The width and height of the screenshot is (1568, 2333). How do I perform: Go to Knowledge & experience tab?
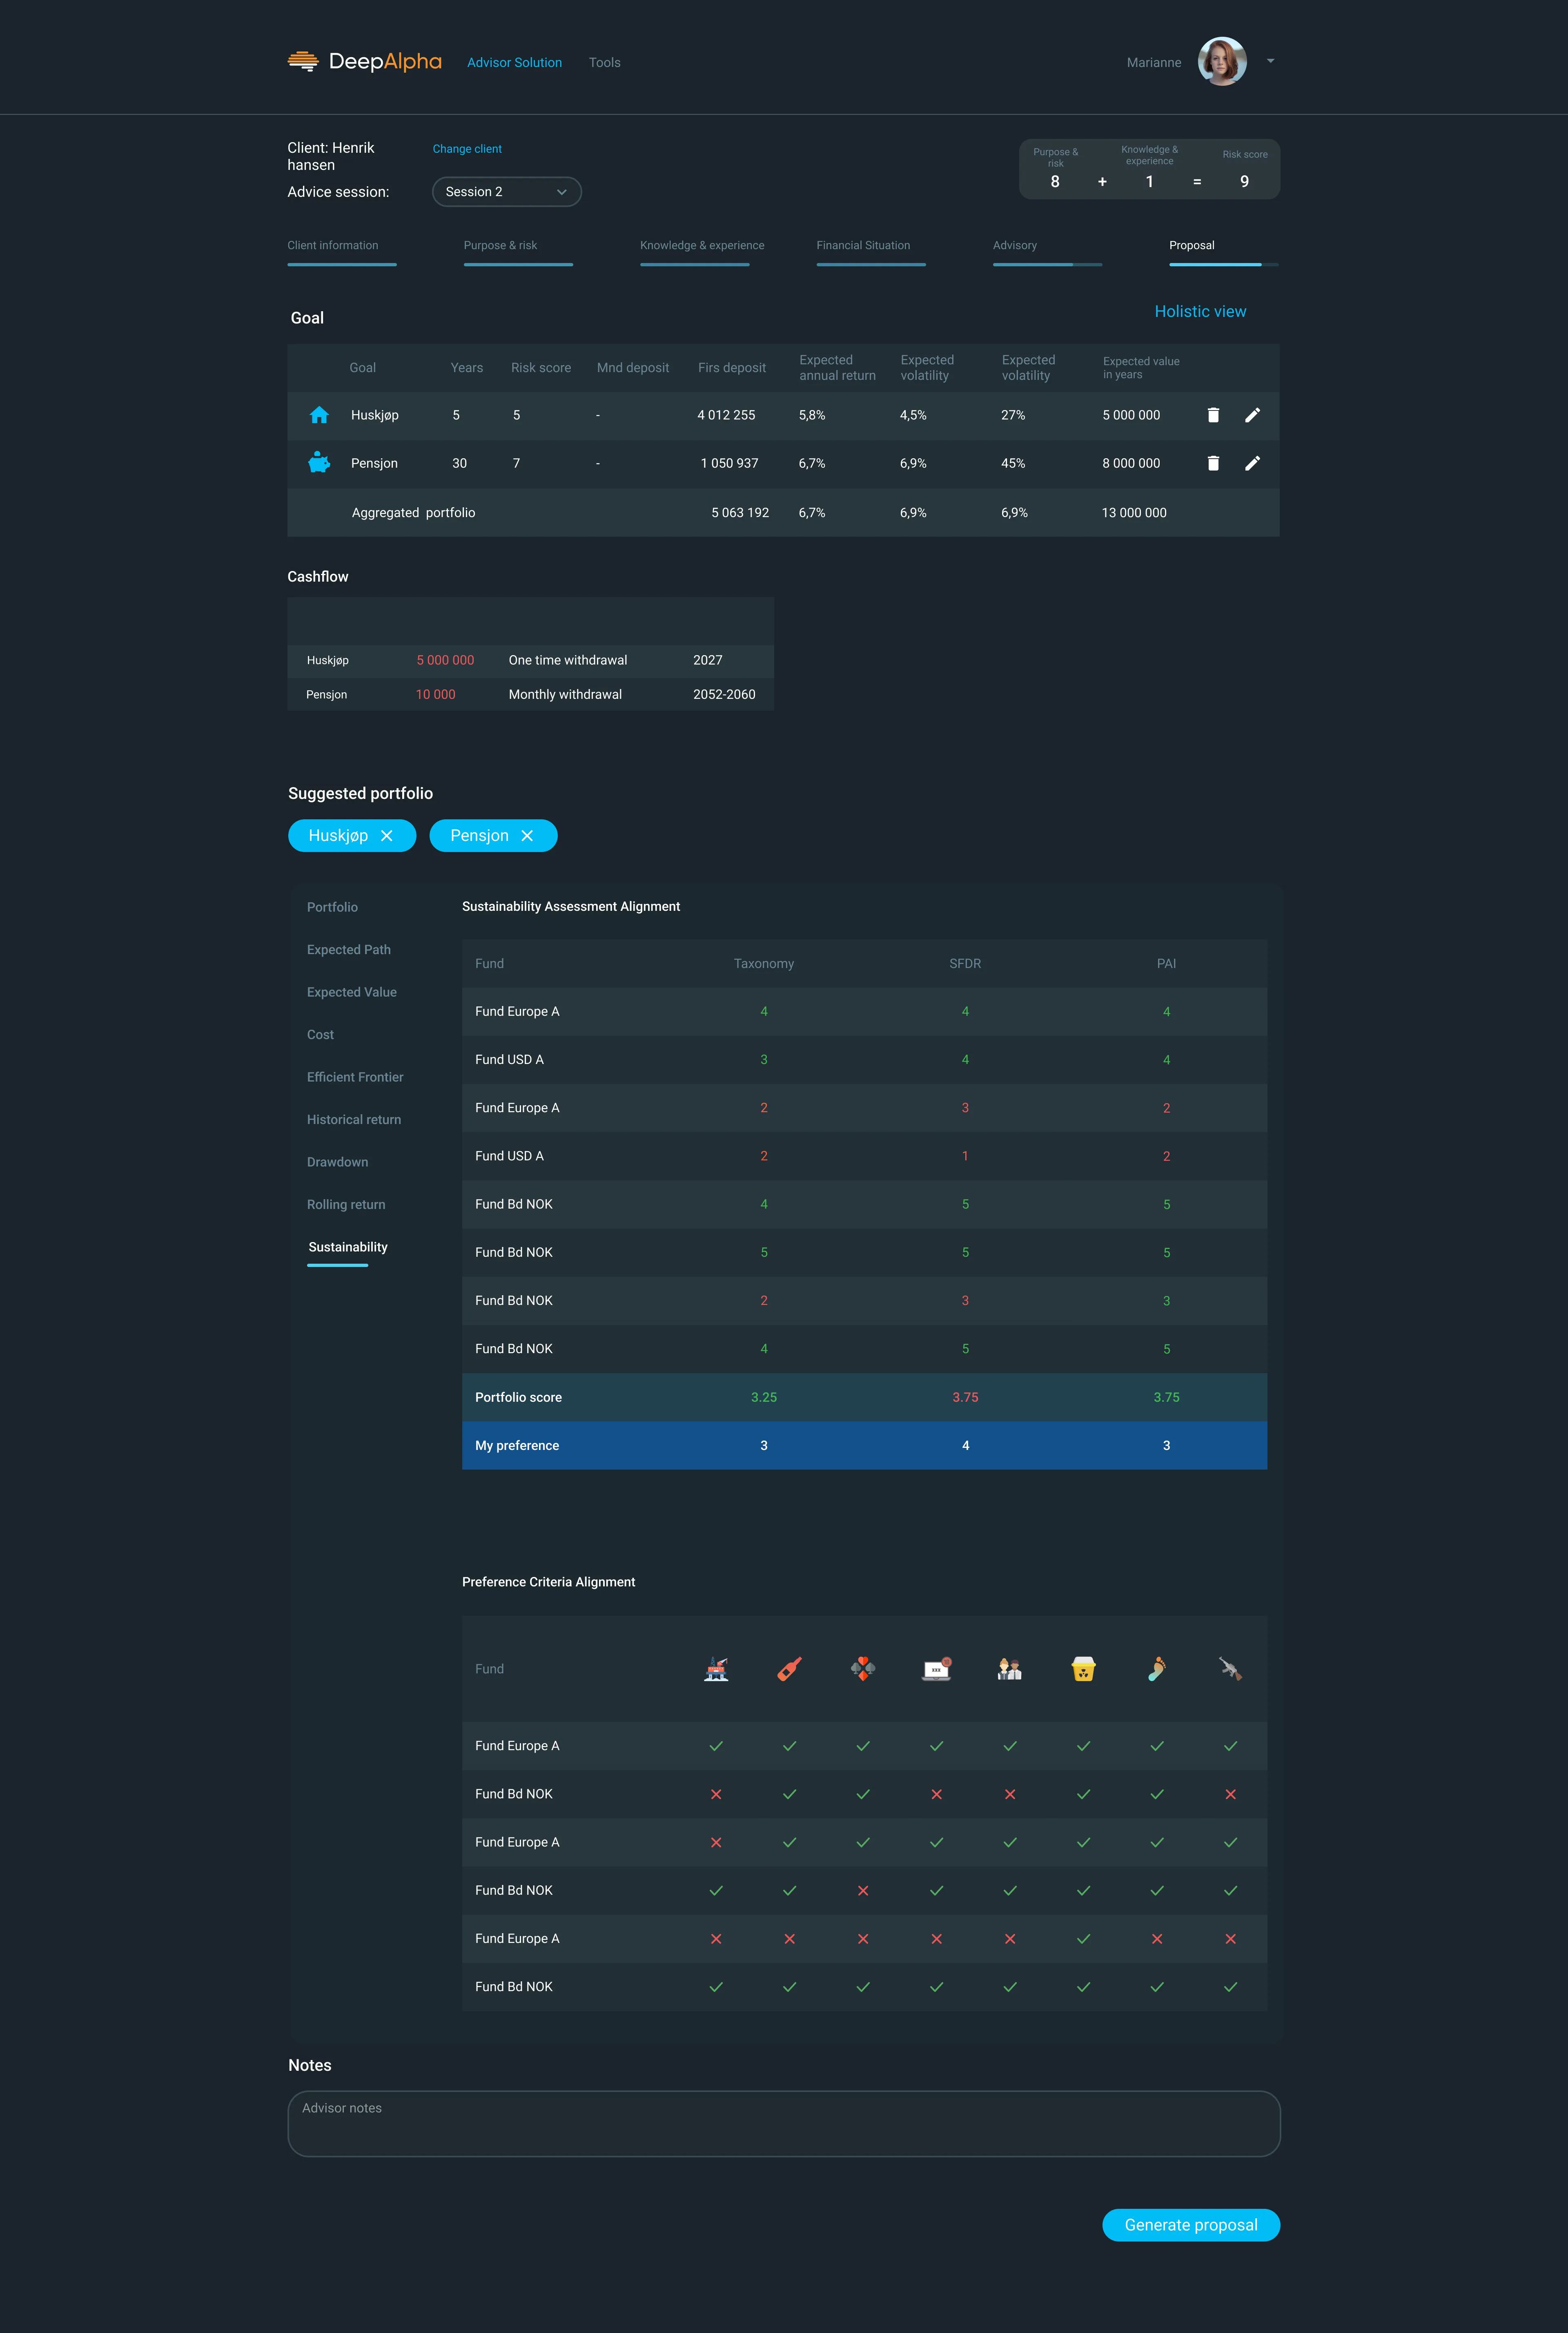(702, 246)
